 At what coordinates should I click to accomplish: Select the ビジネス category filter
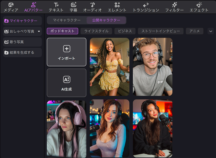point(125,31)
